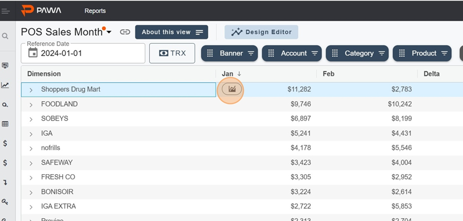This screenshot has height=221, width=463.
Task: Click the calendar icon in Reference Date
Action: 33,53
